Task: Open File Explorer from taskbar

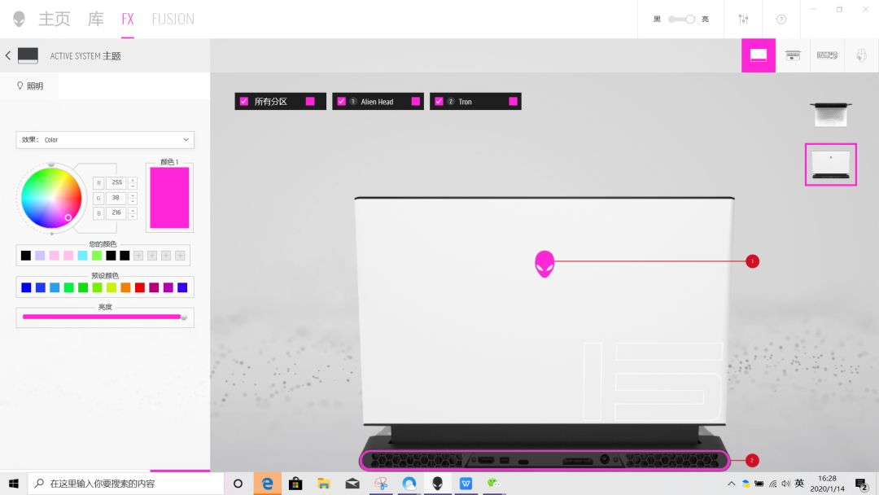Action: click(324, 484)
